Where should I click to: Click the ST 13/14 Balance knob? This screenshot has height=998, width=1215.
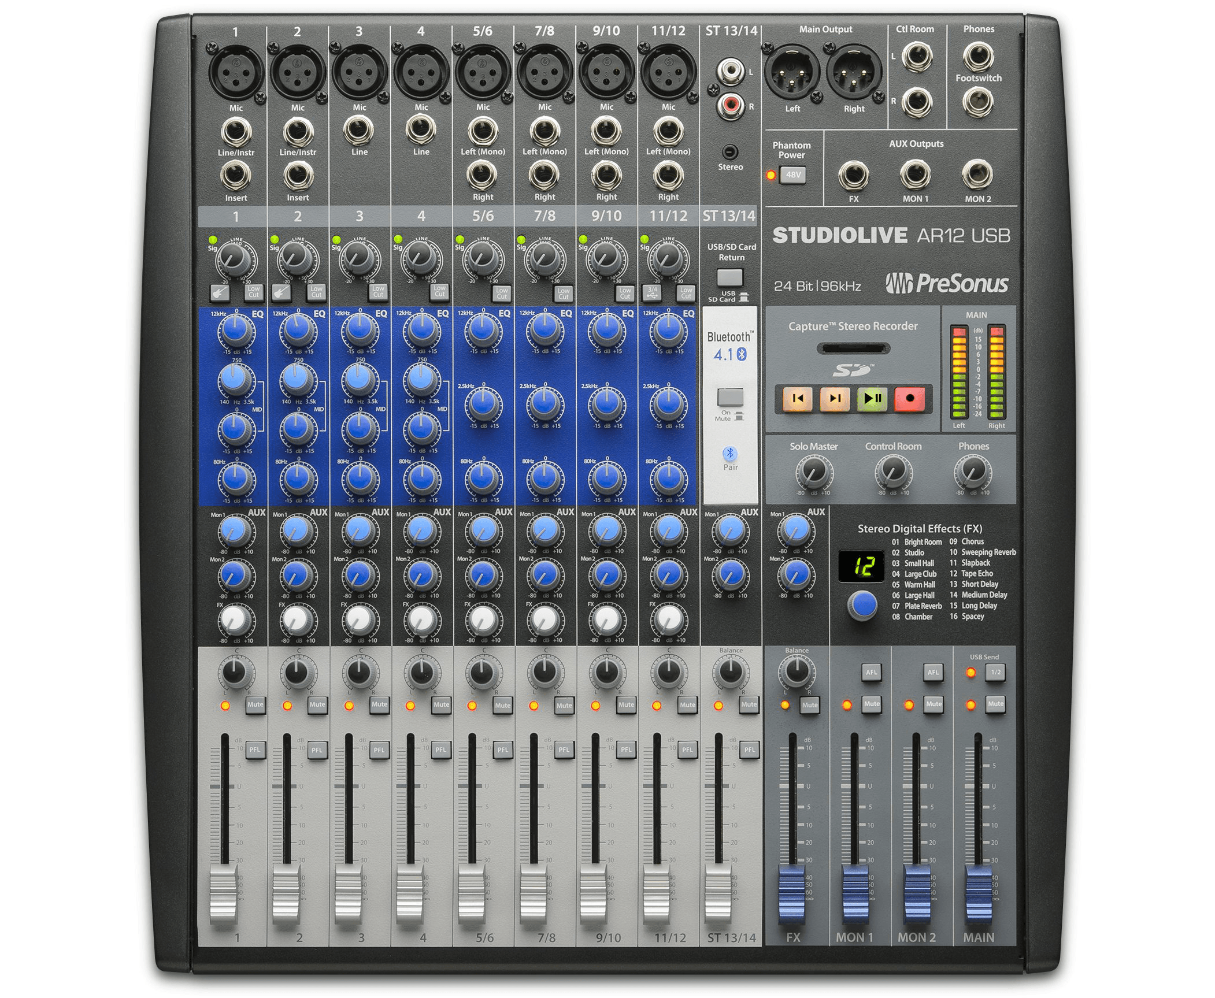point(731,672)
